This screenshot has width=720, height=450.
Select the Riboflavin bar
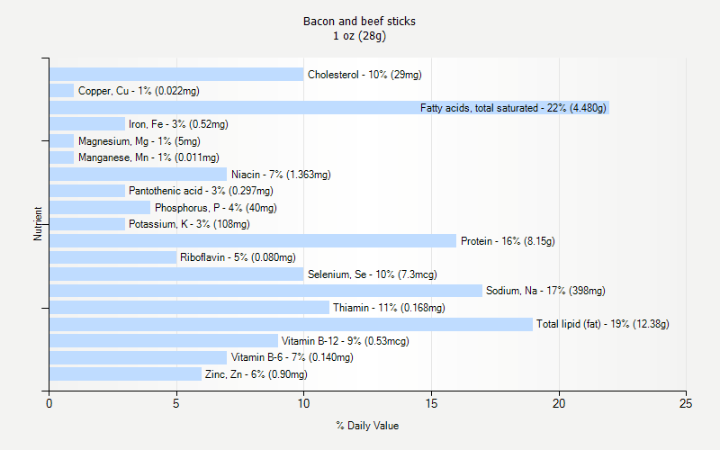click(x=113, y=257)
